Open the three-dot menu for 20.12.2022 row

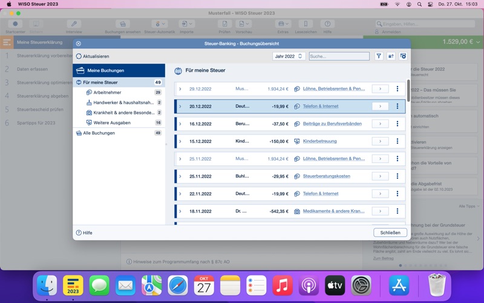[397, 107]
